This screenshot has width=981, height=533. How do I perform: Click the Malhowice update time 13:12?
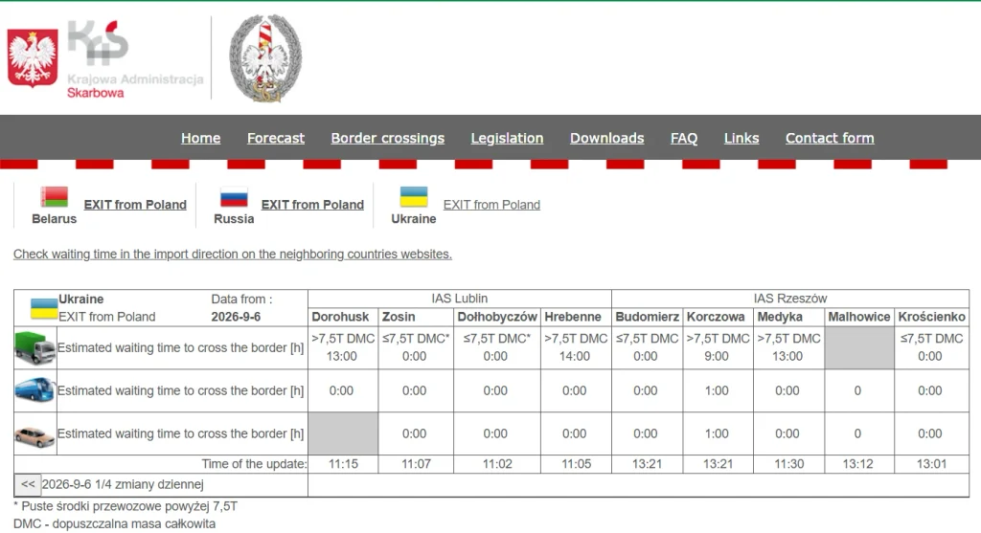point(857,464)
